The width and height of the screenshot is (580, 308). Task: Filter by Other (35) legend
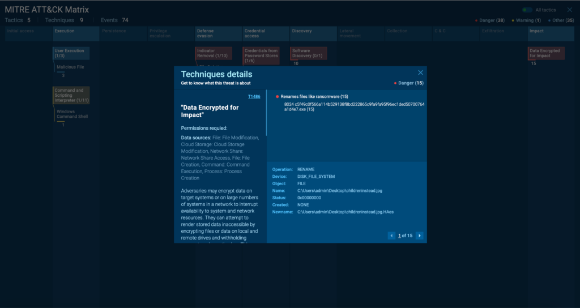point(561,20)
